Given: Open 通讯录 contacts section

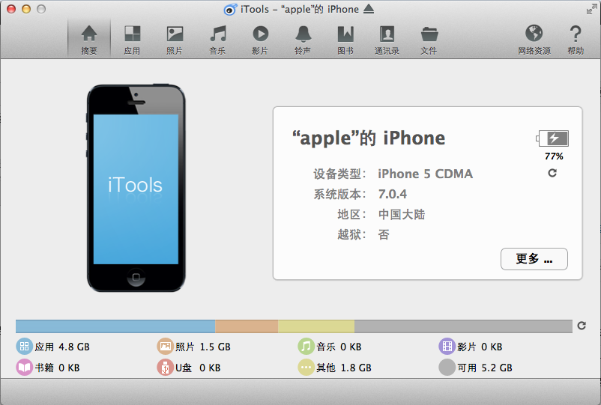Looking at the screenshot, I should point(387,40).
